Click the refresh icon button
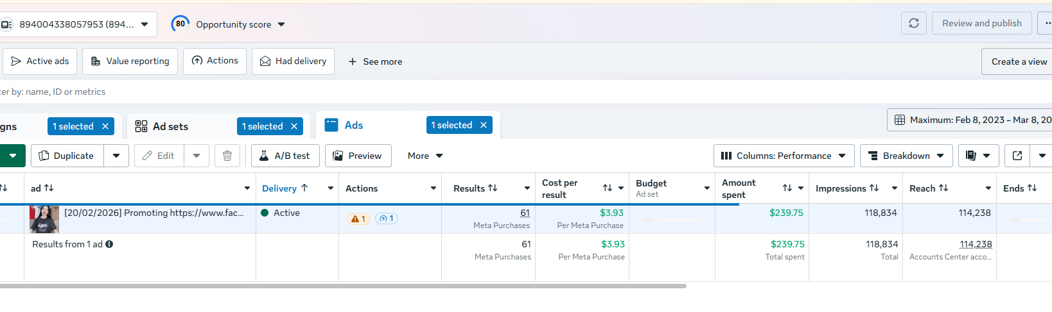Image resolution: width=1052 pixels, height=312 pixels. (x=913, y=23)
